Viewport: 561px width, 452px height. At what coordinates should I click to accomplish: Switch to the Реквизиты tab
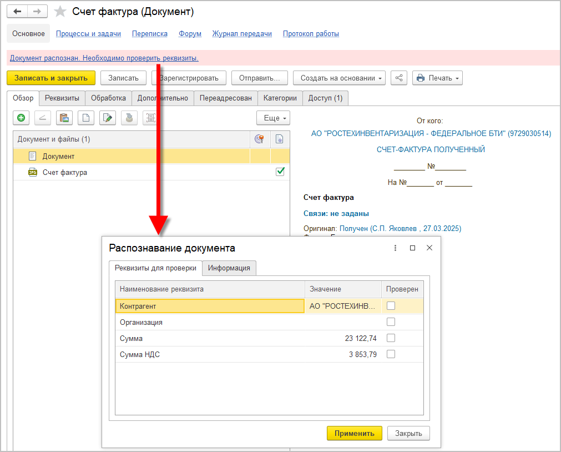tap(62, 98)
